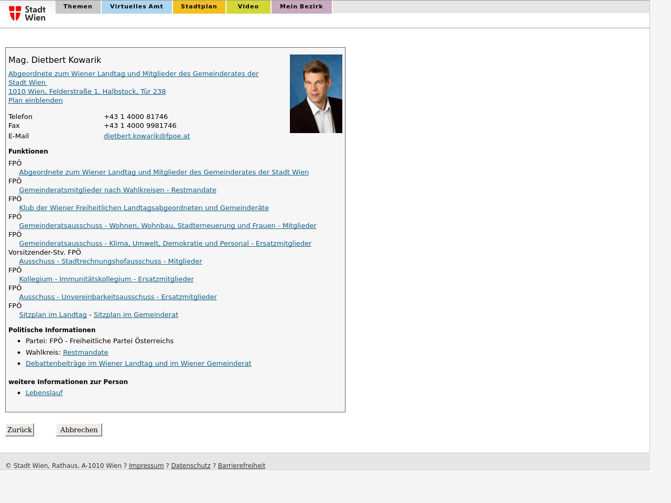Open the Lebenslauf link
This screenshot has width=671, height=503.
[x=44, y=393]
